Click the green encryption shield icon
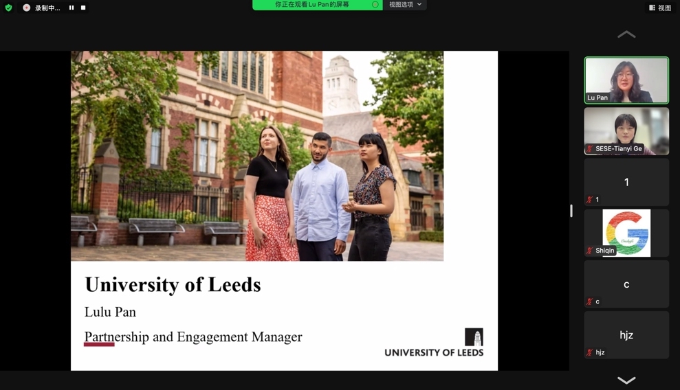680x390 pixels. [x=8, y=8]
